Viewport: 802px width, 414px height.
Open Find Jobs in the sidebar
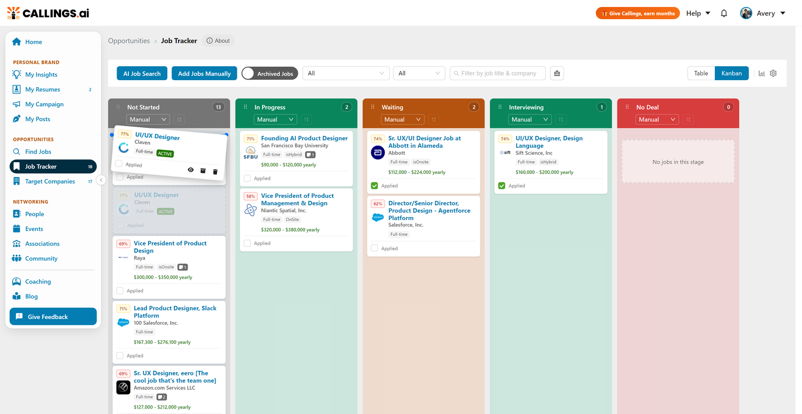pyautogui.click(x=53, y=151)
